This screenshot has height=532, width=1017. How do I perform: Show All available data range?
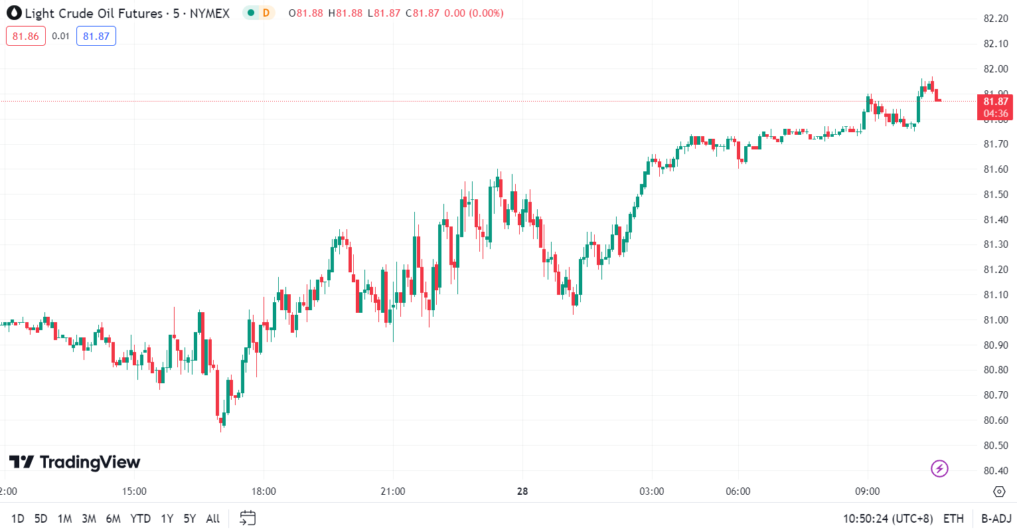(x=212, y=519)
